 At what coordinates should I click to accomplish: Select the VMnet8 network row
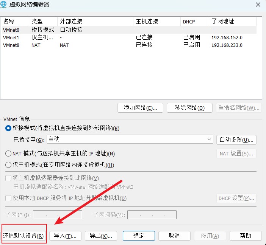pyautogui.click(x=129, y=45)
